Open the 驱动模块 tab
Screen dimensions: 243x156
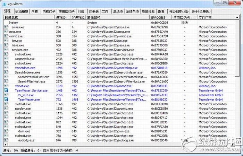tap(22, 11)
